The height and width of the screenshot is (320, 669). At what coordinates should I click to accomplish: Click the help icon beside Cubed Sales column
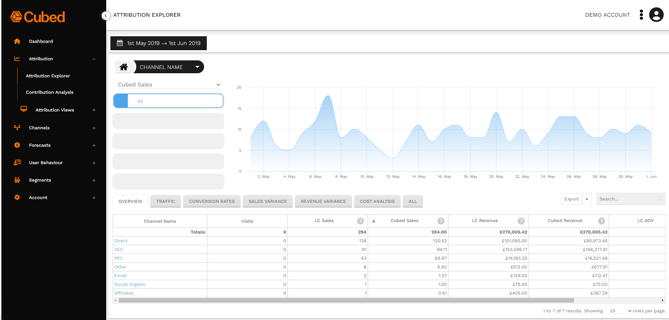[441, 221]
